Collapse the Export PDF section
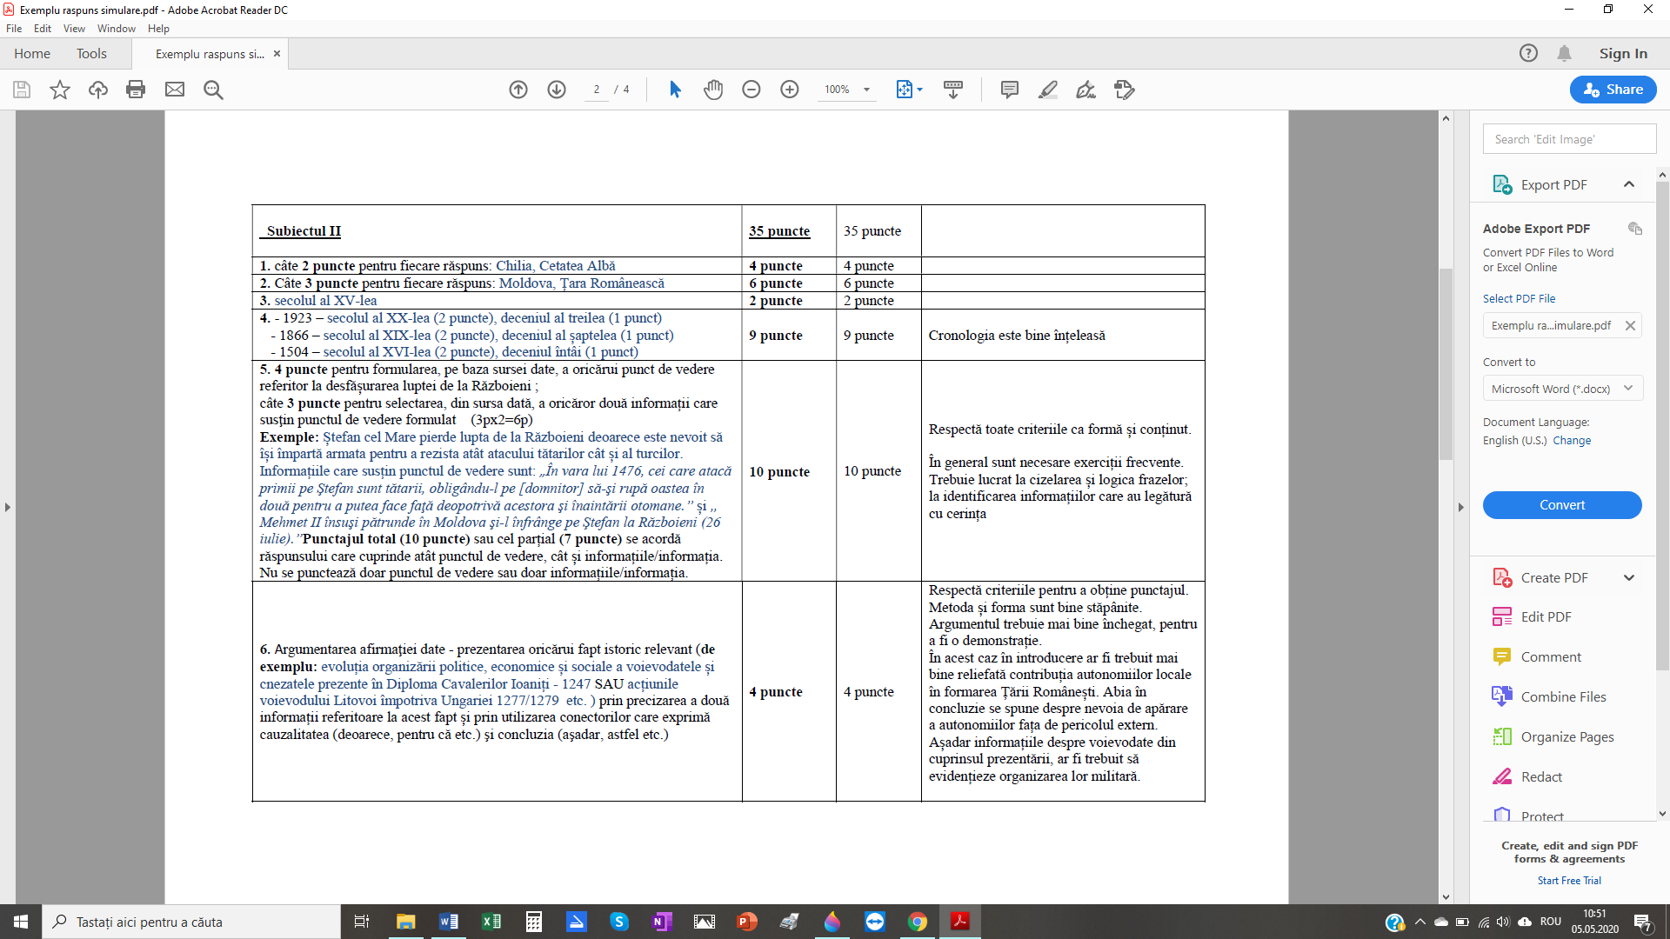Viewport: 1670px width, 939px height. coord(1629,184)
